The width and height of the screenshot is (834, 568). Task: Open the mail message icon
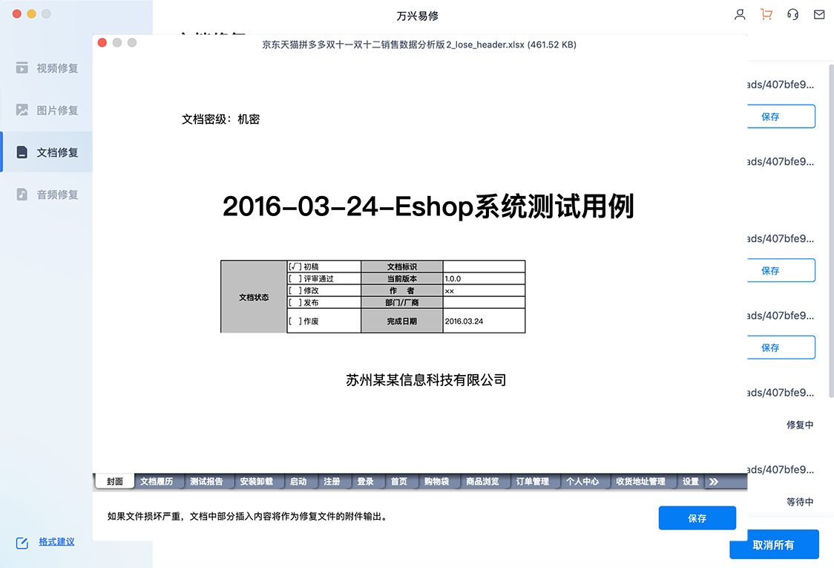tap(819, 14)
